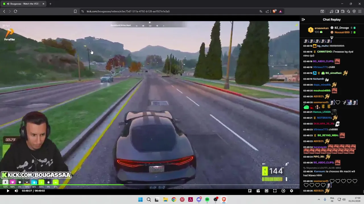Click chat user BG_simolfasi's username

[333, 73]
